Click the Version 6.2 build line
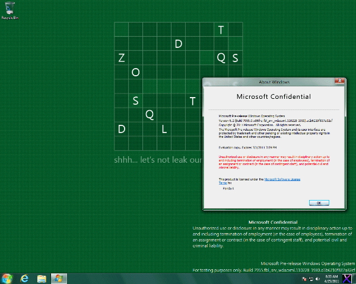 [x=275, y=121]
